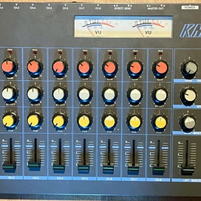
Task: Grab the CH.2 fader cap
Action: (10, 166)
